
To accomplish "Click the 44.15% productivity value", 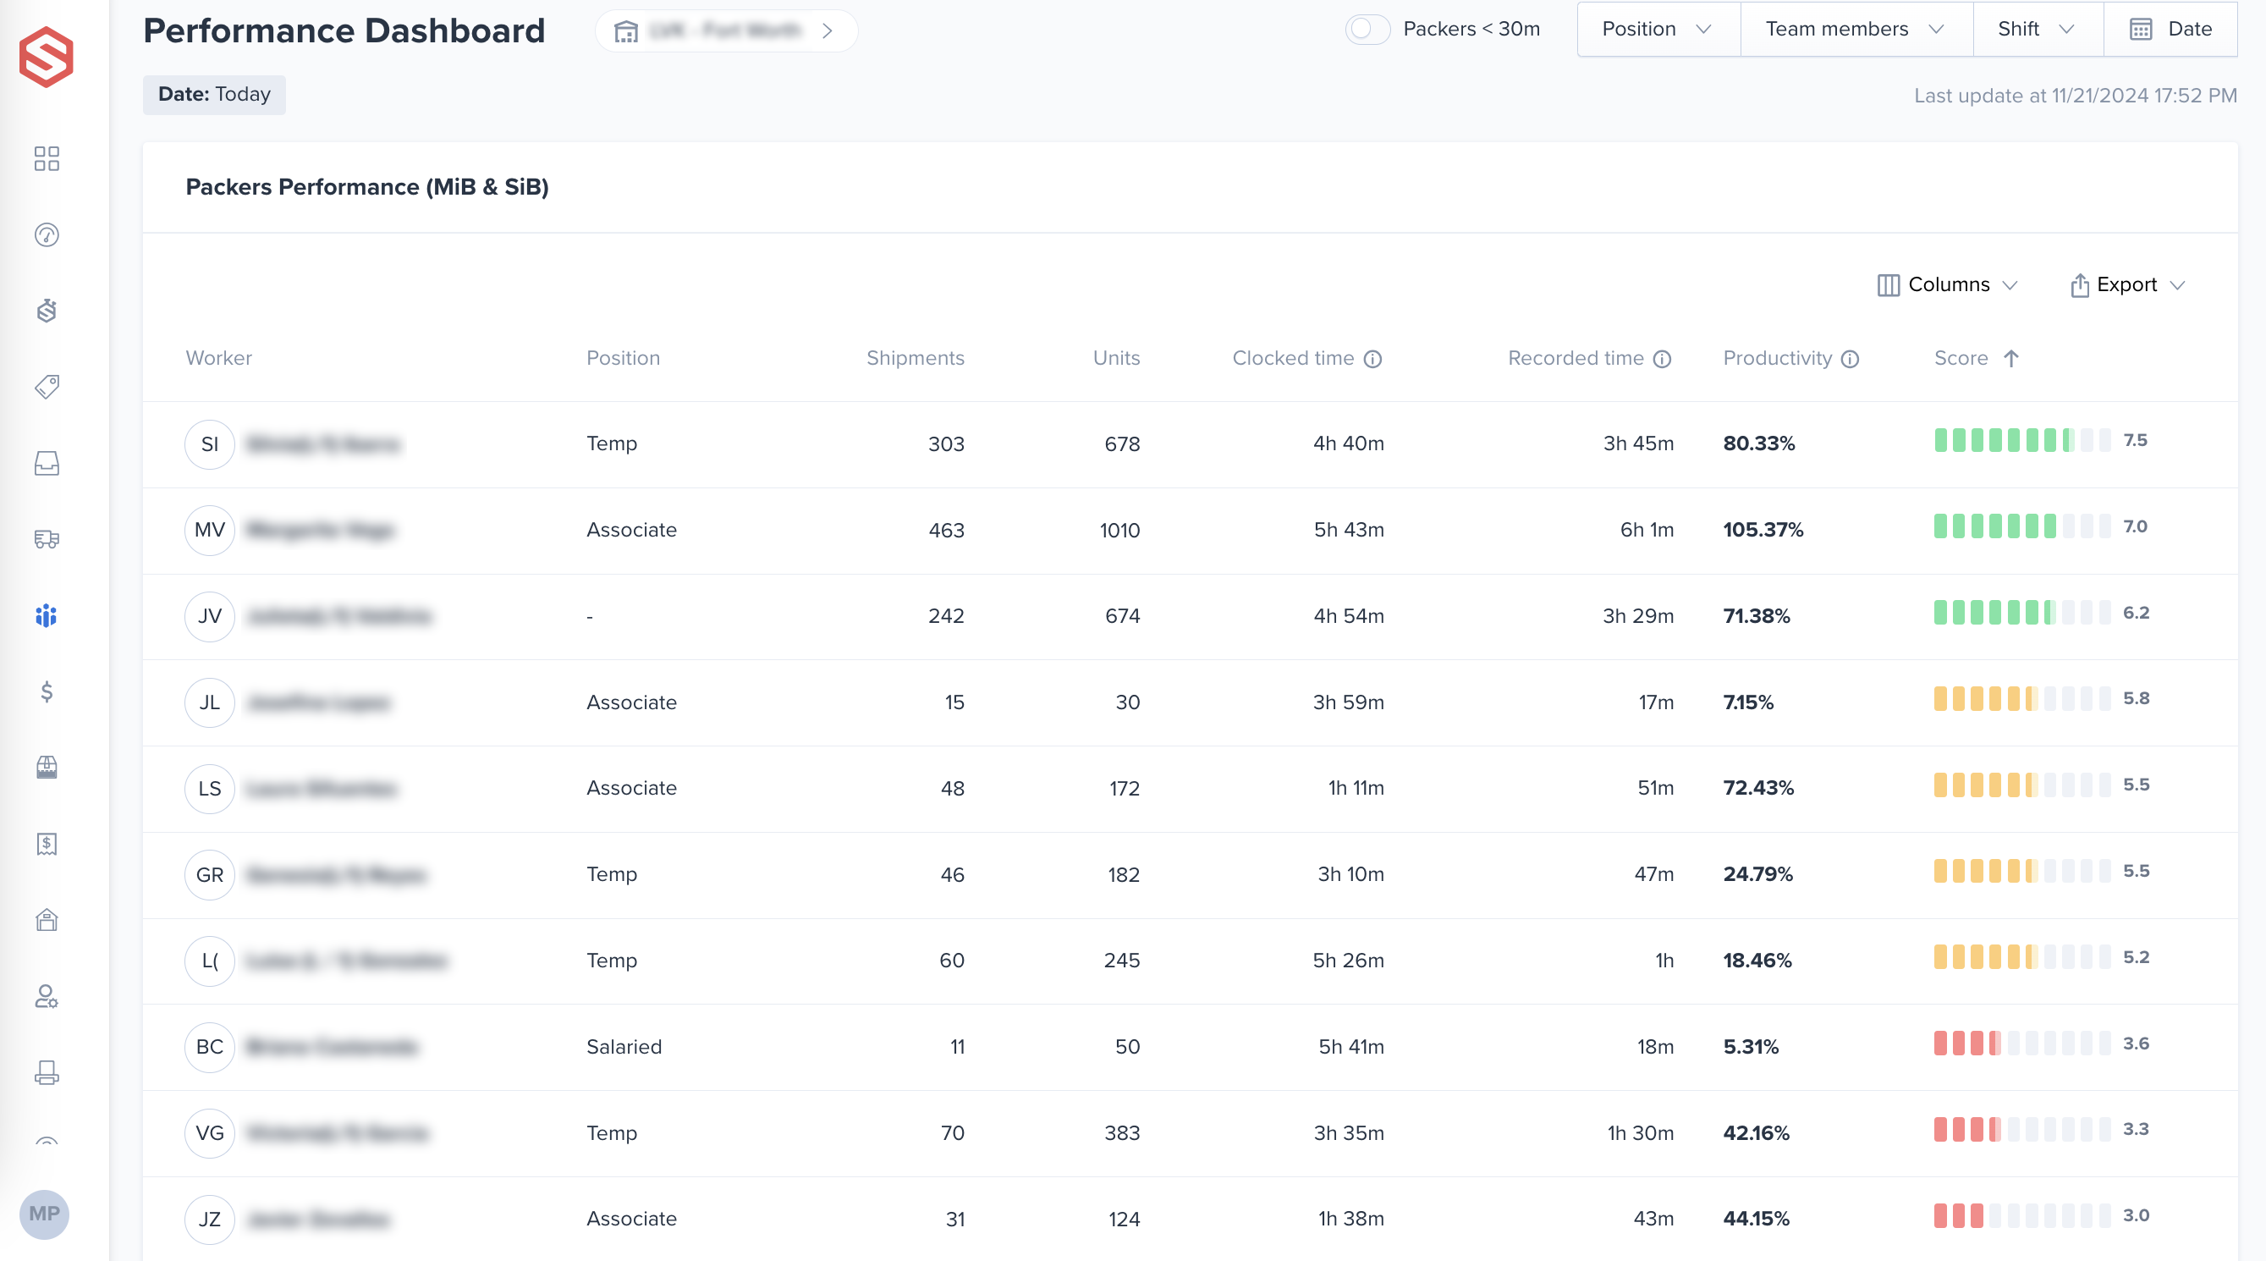I will [x=1756, y=1219].
